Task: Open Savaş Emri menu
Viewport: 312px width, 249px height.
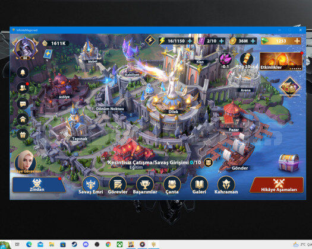Action: (91, 185)
